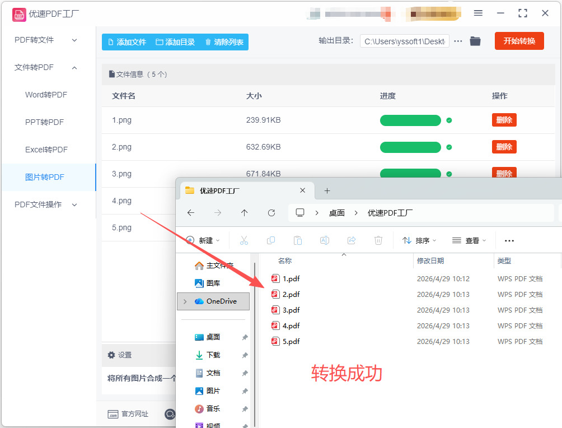This screenshot has height=428, width=562.
Task: Click the This PC monitor icon in address bar
Action: point(300,213)
